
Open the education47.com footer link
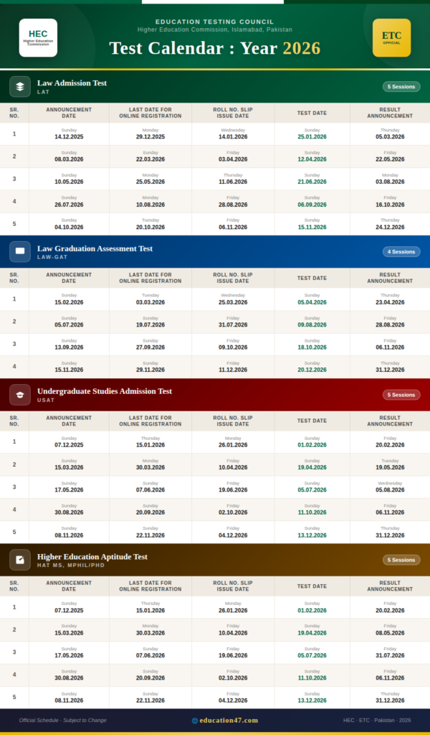(229, 721)
